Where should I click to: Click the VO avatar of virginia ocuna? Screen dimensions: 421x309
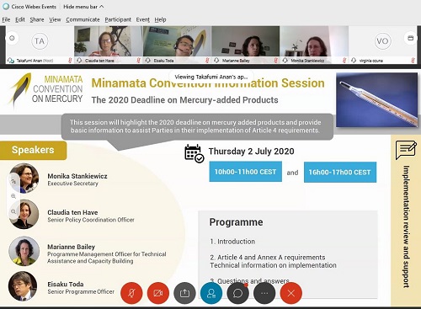pyautogui.click(x=382, y=41)
